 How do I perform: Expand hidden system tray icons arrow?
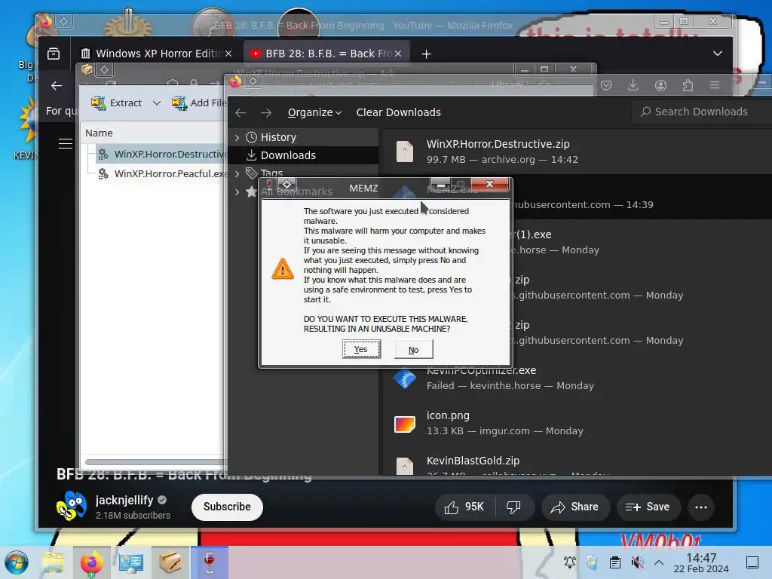(x=659, y=562)
